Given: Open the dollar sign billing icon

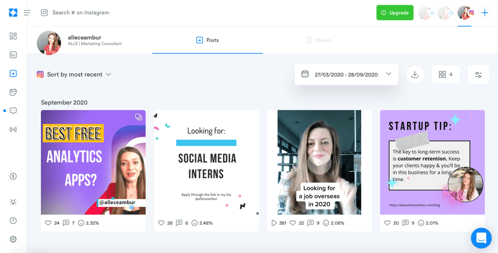Looking at the screenshot, I should [x=13, y=176].
